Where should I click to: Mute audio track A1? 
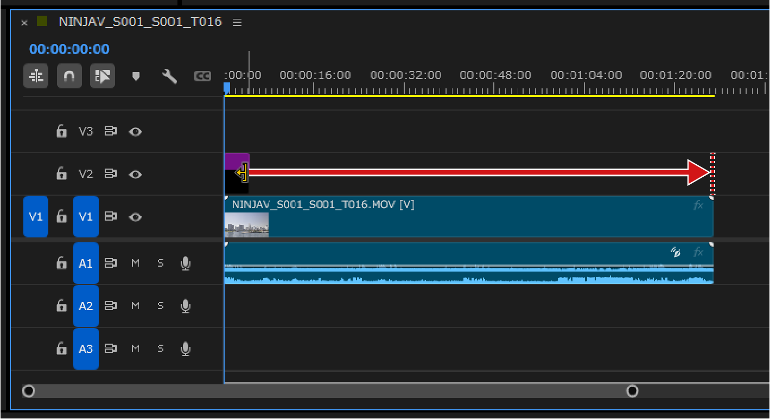coord(136,263)
